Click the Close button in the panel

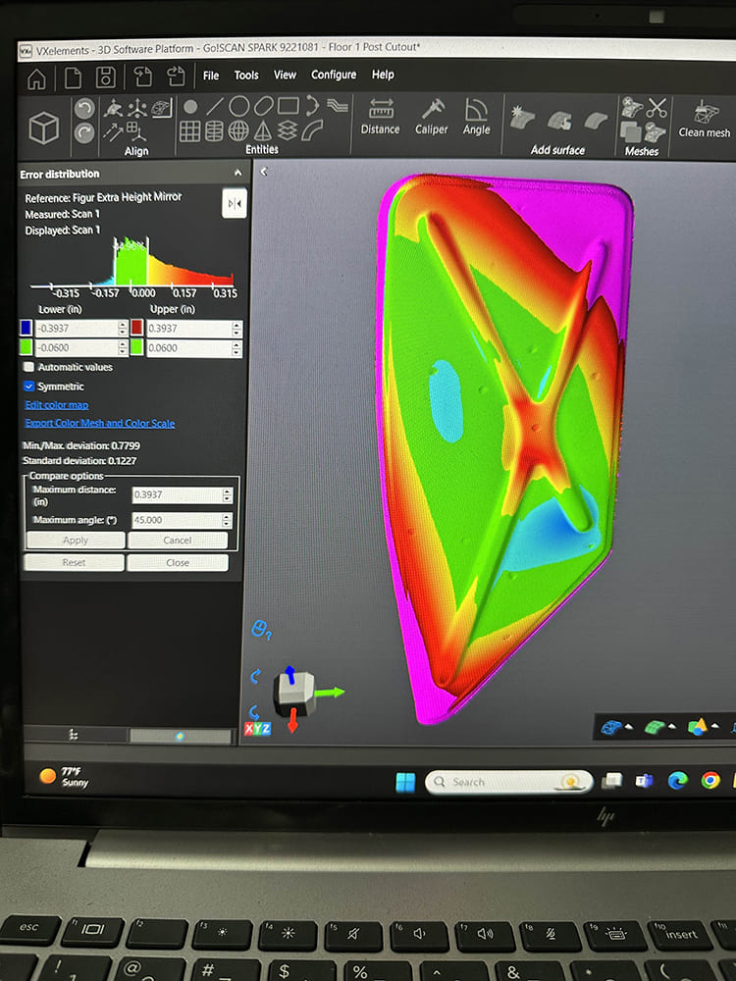pyautogui.click(x=178, y=562)
